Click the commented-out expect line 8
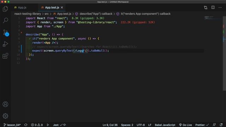 point(84,47)
